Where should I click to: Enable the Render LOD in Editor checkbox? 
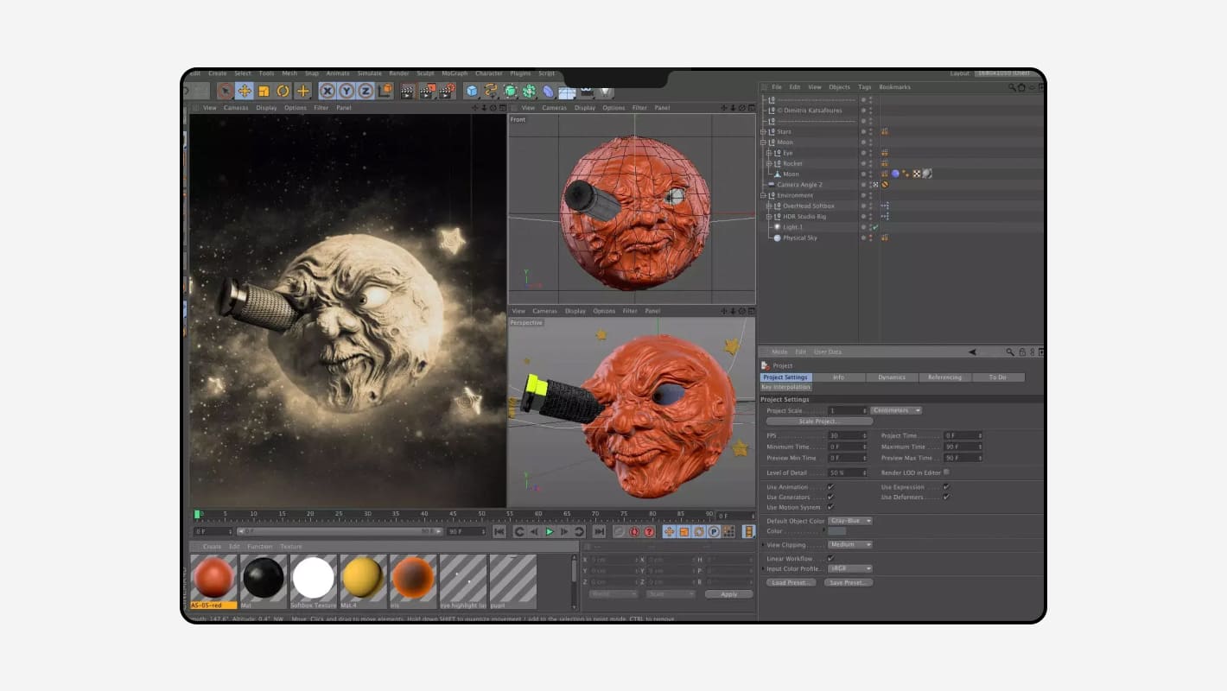(946, 472)
